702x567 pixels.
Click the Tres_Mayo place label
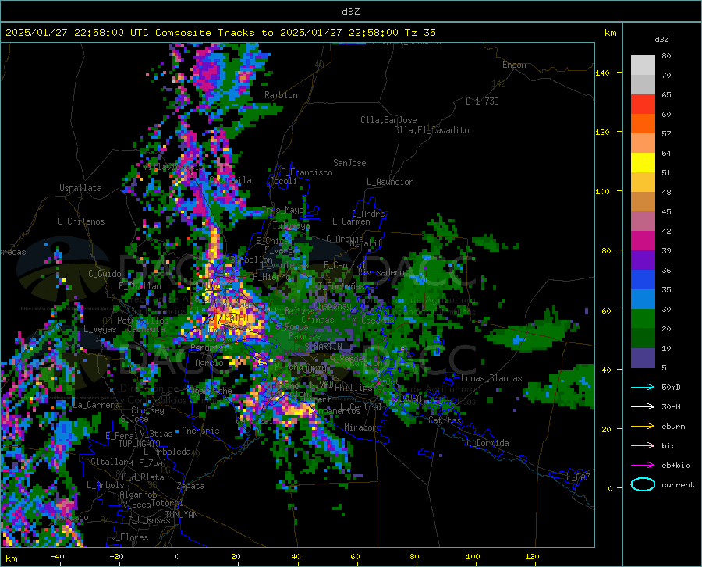pos(282,210)
